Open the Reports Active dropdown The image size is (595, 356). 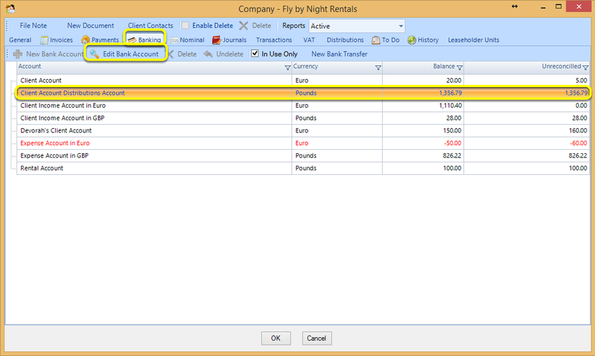(x=357, y=26)
